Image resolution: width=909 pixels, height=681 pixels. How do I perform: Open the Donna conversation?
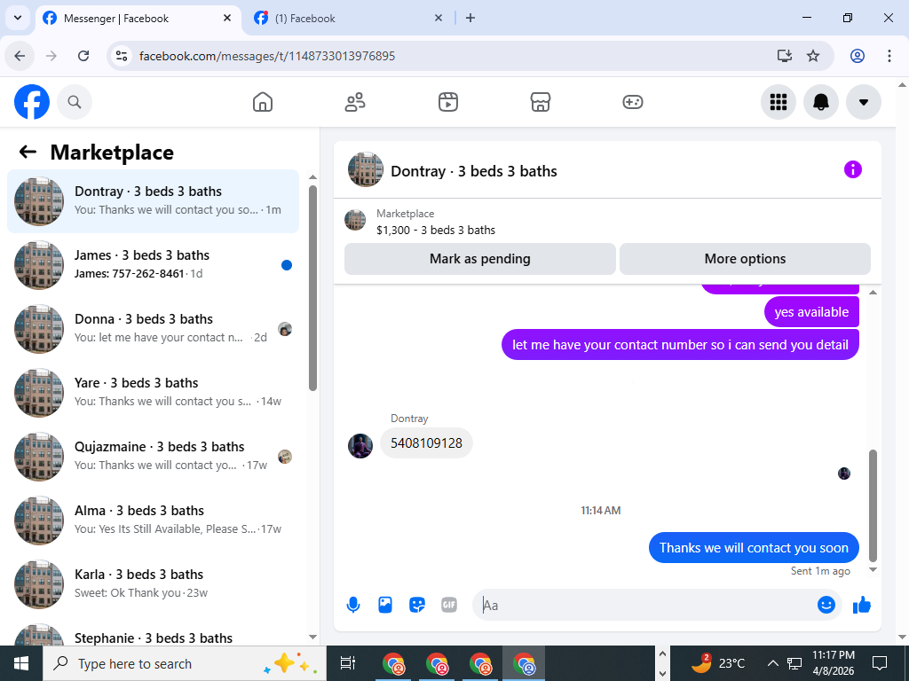coord(153,328)
